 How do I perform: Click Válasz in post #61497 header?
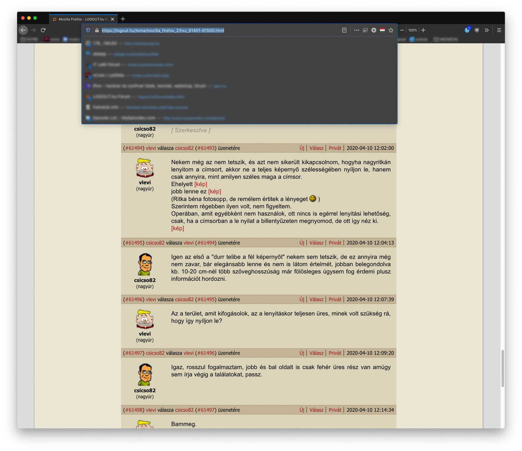pos(316,353)
